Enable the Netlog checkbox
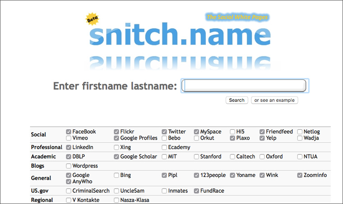The width and height of the screenshot is (343, 204). point(300,132)
